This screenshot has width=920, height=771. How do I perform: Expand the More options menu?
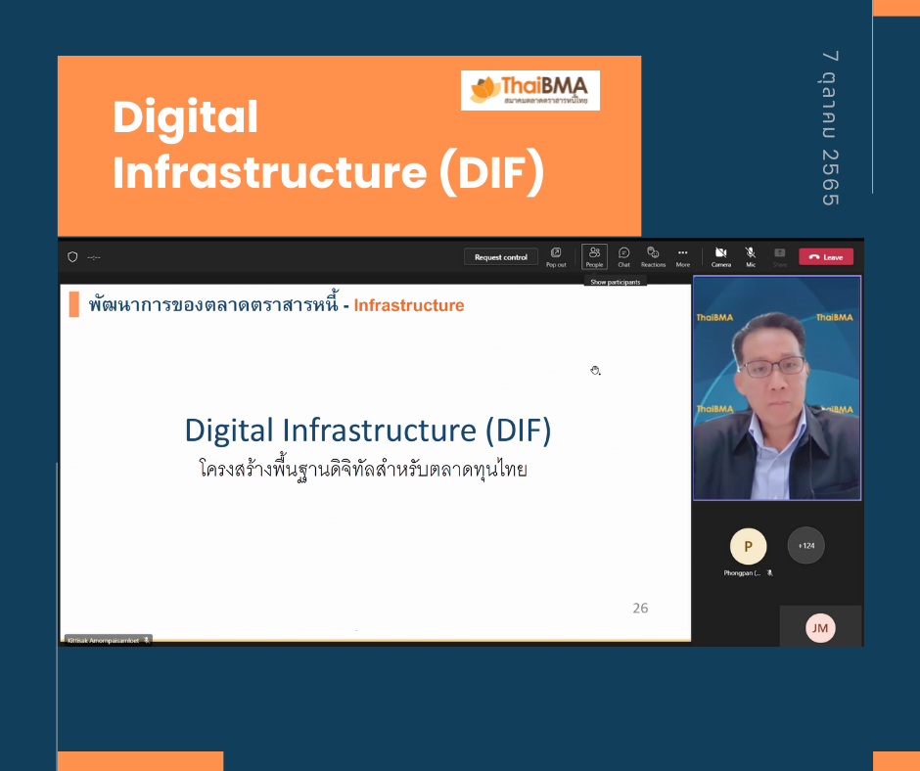point(682,256)
